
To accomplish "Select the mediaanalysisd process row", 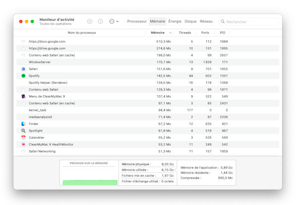I will click(x=148, y=117).
